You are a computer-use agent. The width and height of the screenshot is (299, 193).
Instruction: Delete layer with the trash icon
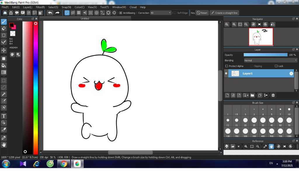273,95
